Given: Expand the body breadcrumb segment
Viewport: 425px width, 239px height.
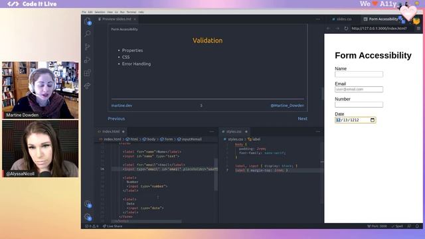Looking at the screenshot, I should [149, 139].
